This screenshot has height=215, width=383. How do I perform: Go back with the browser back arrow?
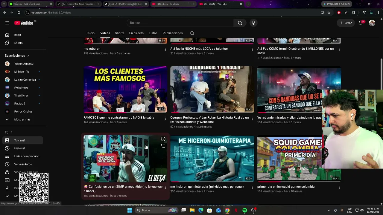pos(4,13)
